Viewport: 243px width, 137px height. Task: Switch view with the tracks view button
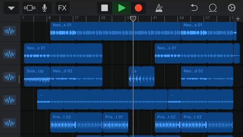[x=30, y=8]
